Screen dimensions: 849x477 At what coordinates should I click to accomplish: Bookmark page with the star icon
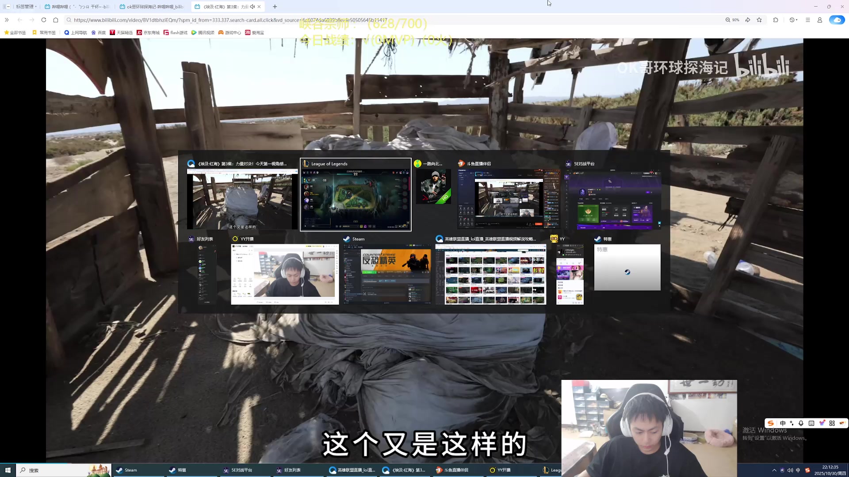(759, 20)
